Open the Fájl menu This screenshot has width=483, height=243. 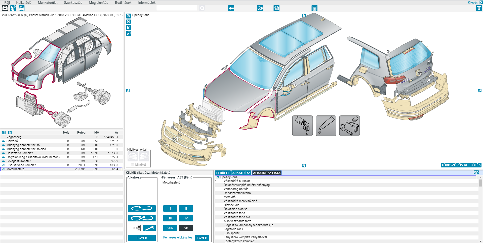point(7,3)
